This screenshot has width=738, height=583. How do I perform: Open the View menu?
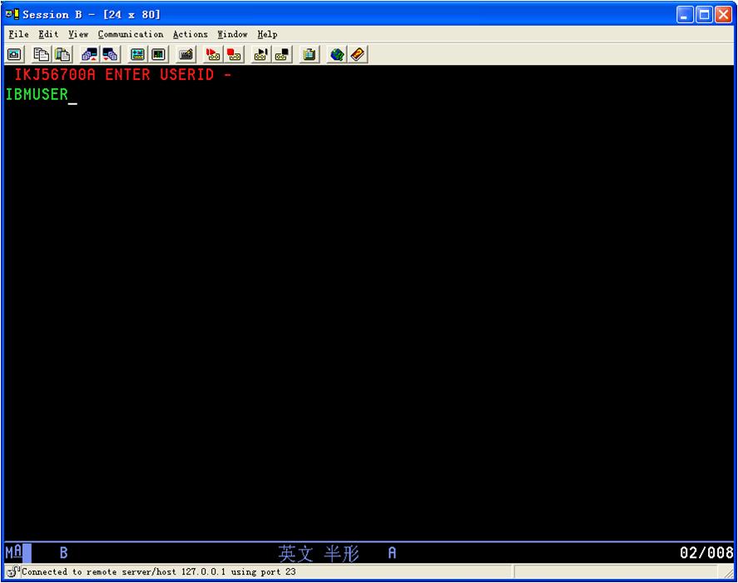pyautogui.click(x=78, y=34)
